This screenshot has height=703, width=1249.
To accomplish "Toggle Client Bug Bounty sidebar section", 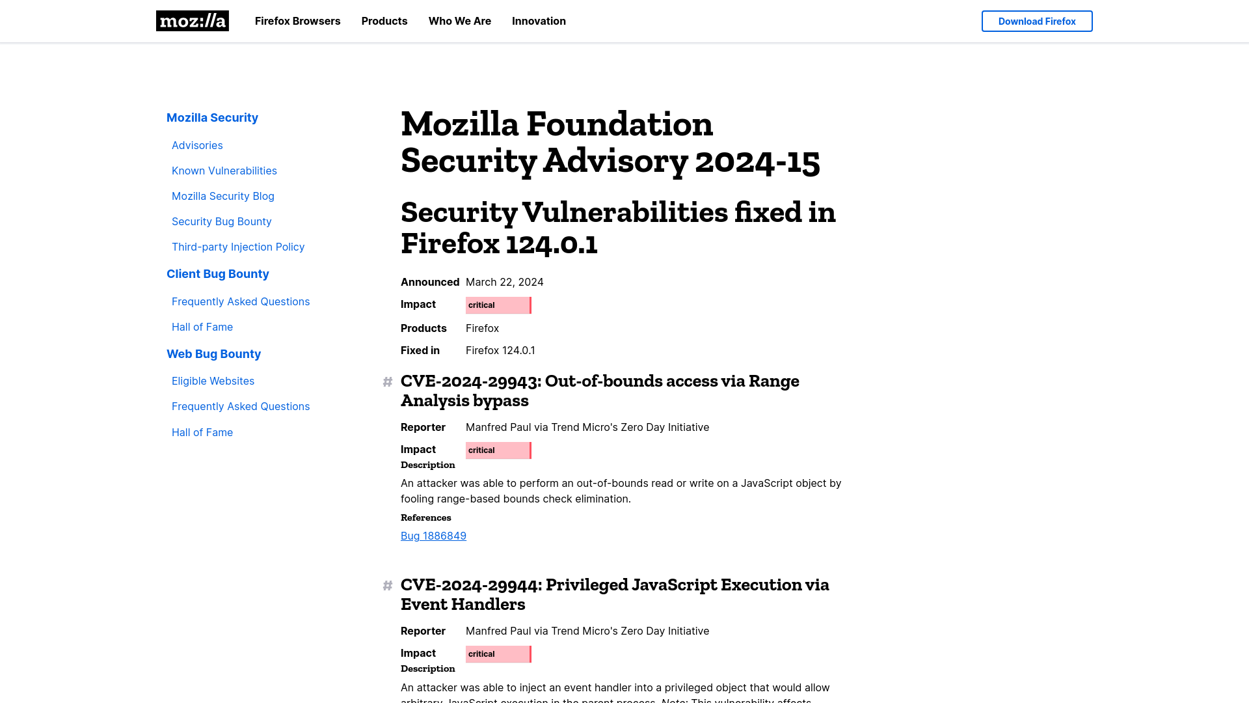I will pos(217,273).
